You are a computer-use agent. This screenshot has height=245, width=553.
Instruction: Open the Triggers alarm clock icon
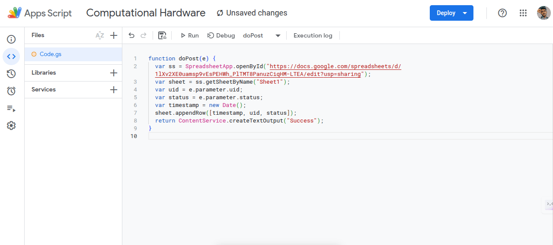[x=11, y=91]
